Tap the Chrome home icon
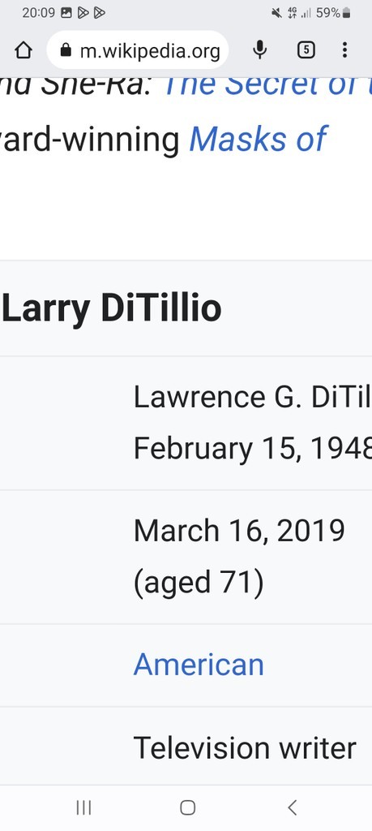The width and height of the screenshot is (372, 831). [x=24, y=50]
